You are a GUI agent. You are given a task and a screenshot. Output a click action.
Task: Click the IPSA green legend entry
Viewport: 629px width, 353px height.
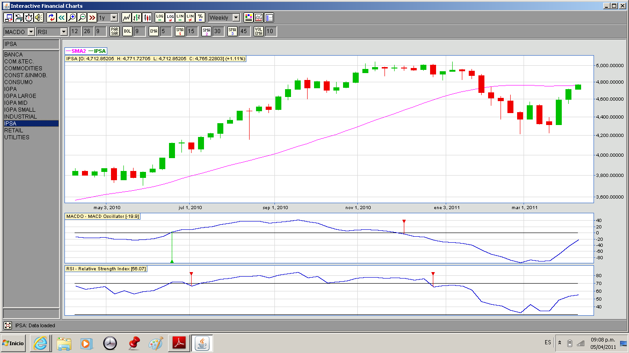point(97,51)
